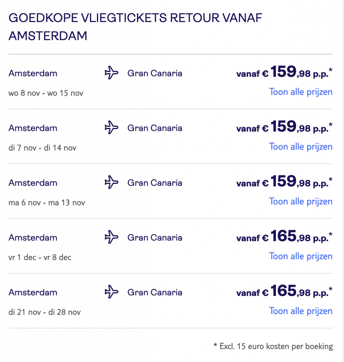
Task: Show all prices for di 7 nov flight
Action: 301,147
